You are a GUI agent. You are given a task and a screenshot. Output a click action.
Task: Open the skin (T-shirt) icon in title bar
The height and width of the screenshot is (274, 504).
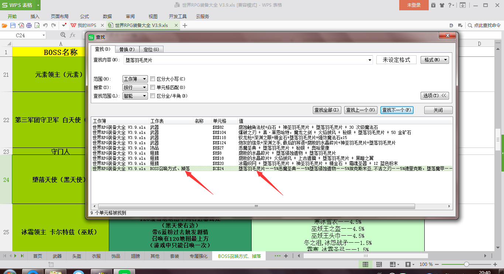[x=442, y=5]
